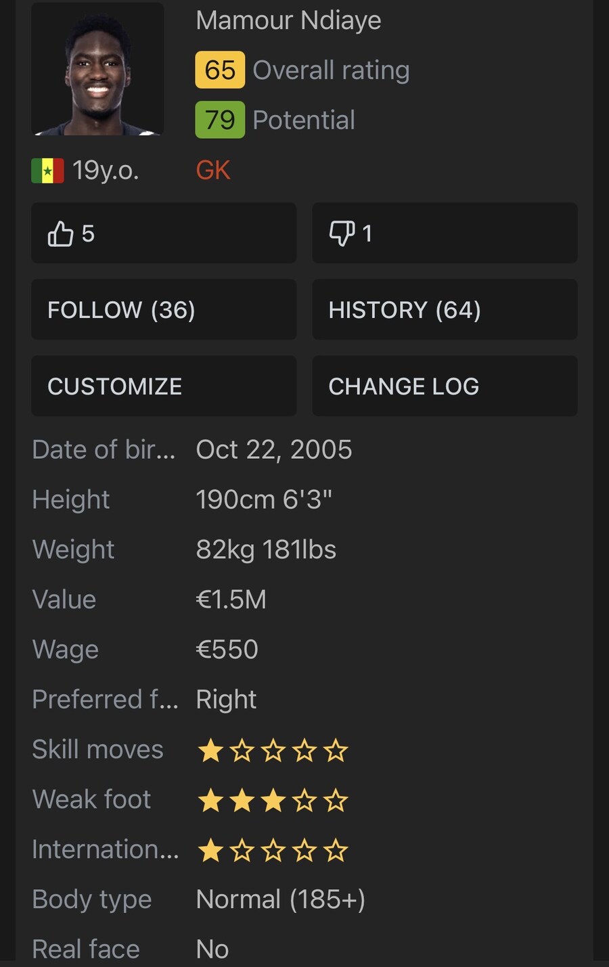Click the fifth Weak foot star
Image resolution: width=609 pixels, height=967 pixels.
coord(336,801)
